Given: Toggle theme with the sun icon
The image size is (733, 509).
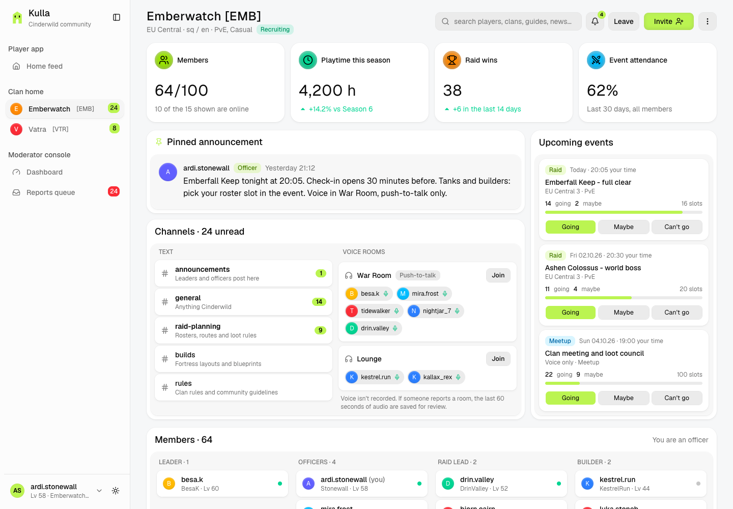Looking at the screenshot, I should coord(116,491).
